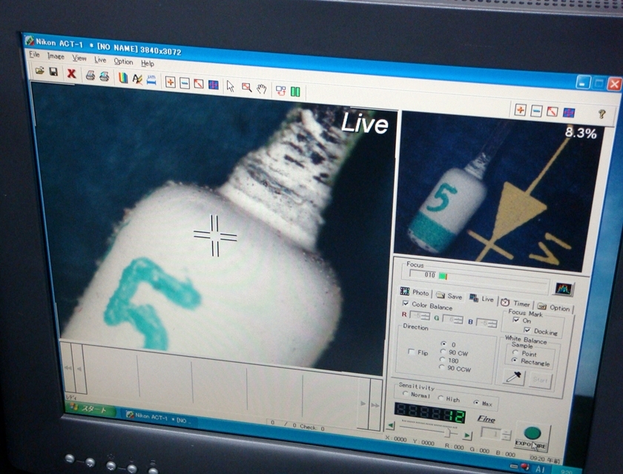Screen dimensions: 623x474
Task: Zoom out the preview with minus icon
Action: pos(536,111)
